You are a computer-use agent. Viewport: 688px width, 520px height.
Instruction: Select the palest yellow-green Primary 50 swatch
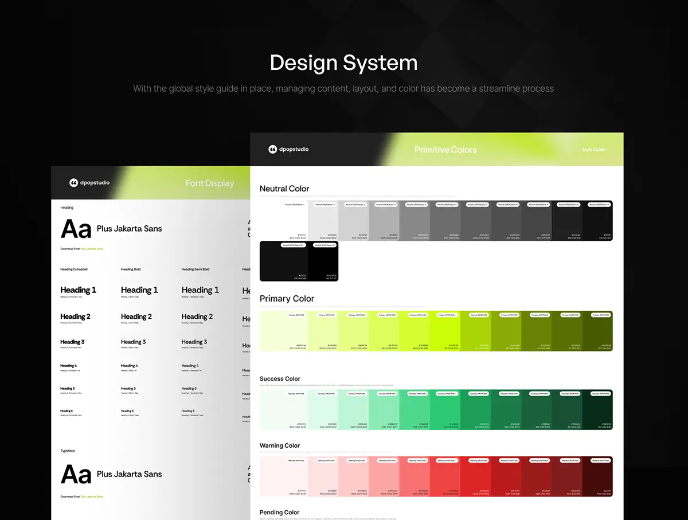pyautogui.click(x=284, y=331)
